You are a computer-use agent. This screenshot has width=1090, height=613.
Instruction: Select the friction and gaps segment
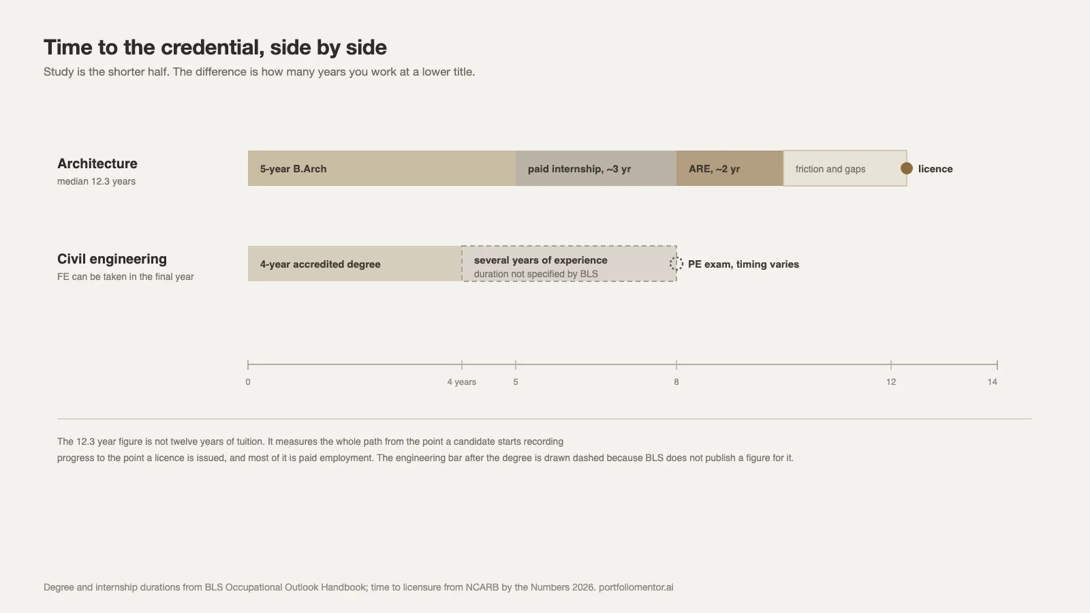point(845,168)
